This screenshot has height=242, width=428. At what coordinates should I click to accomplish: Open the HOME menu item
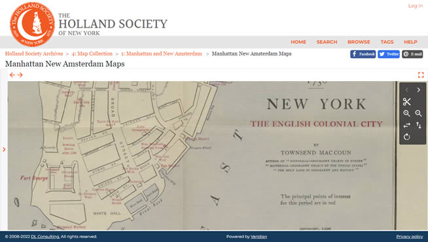tap(298, 42)
